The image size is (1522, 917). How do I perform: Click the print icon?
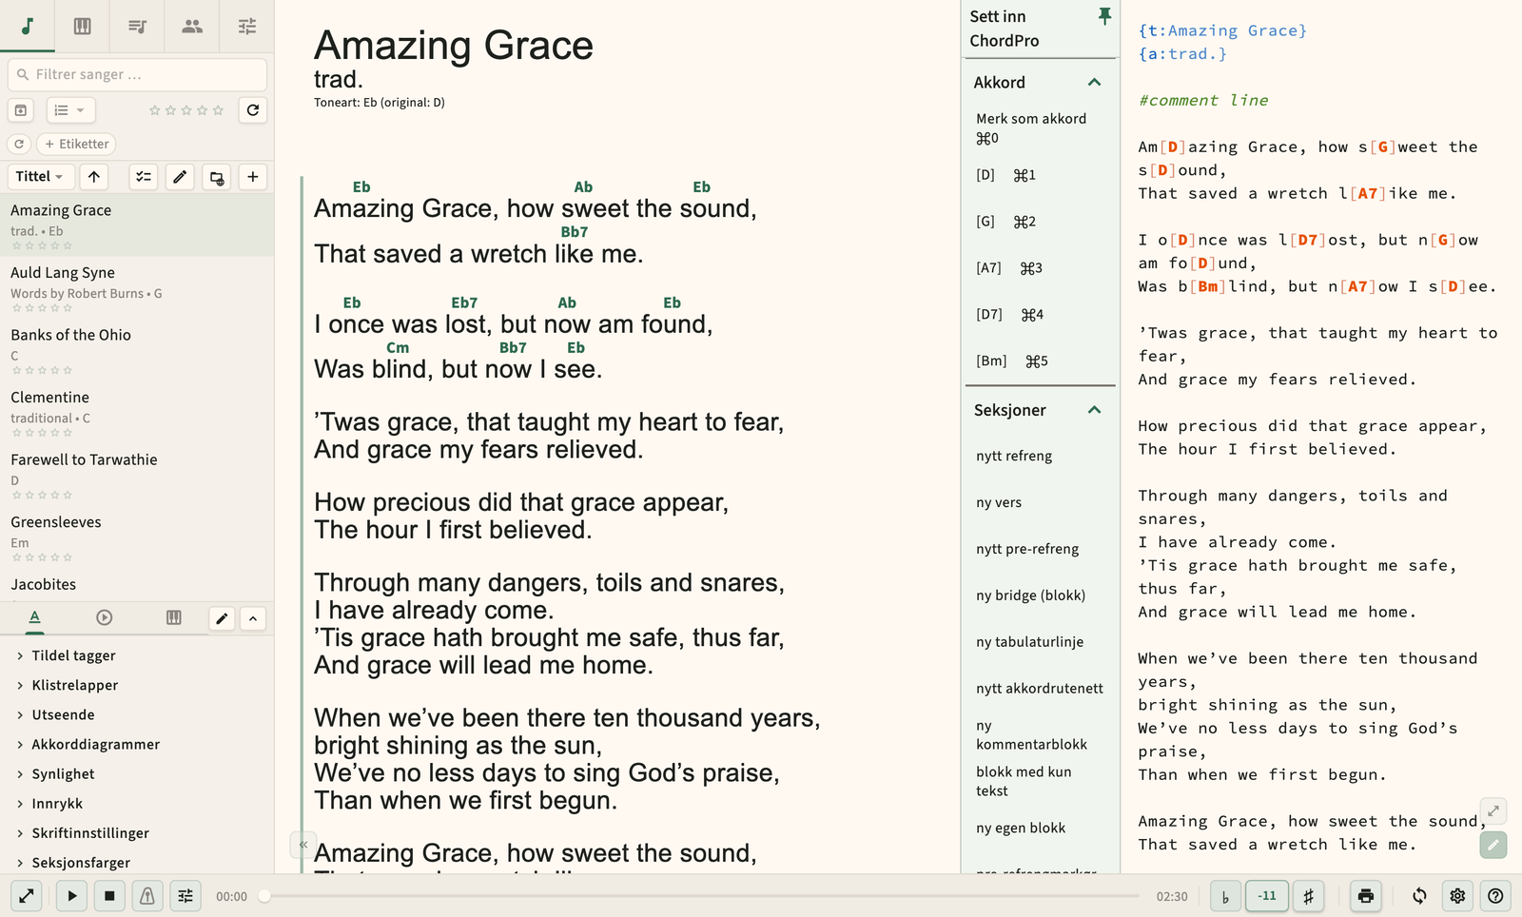point(1366,896)
